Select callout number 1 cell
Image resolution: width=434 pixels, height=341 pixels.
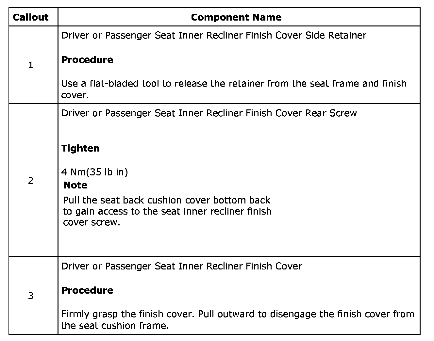(x=31, y=65)
